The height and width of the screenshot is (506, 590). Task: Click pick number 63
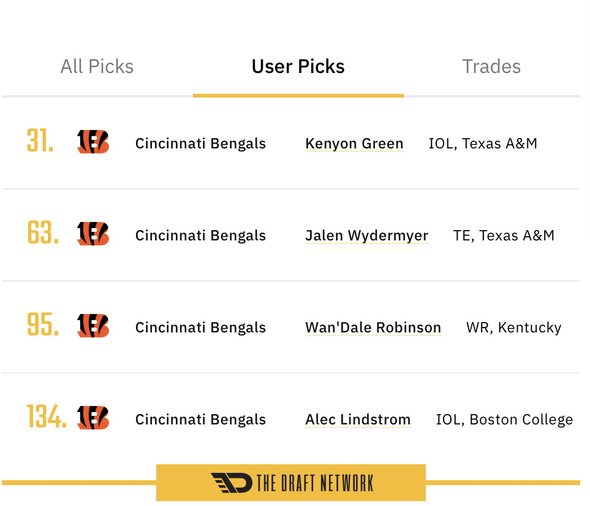43,232
